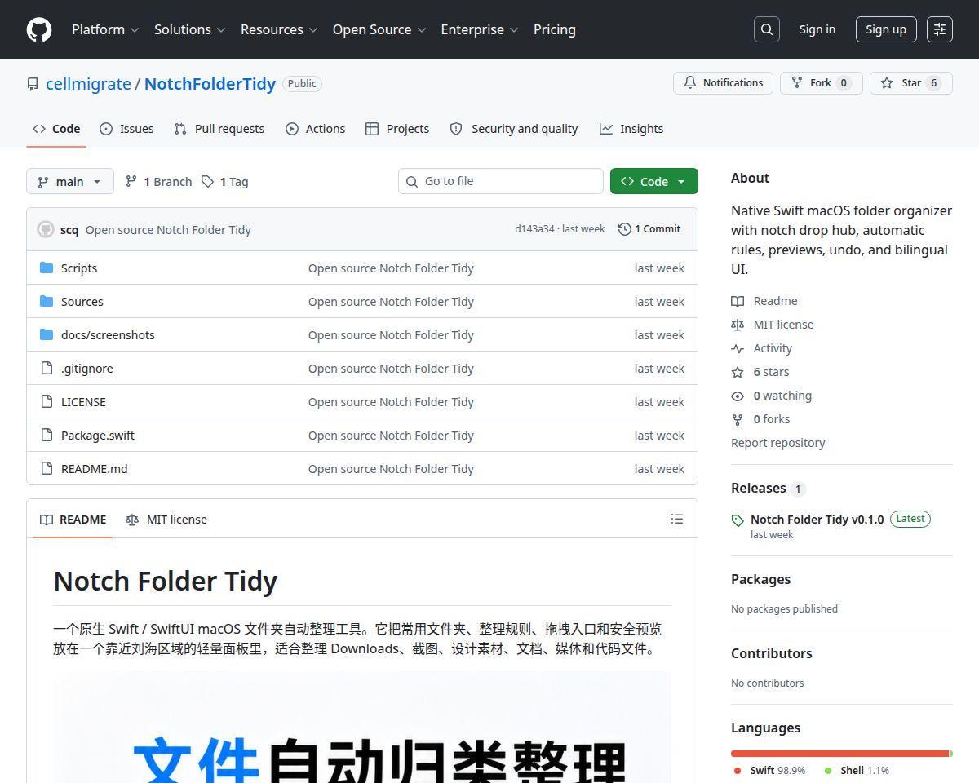Open the Packages heading link

(x=761, y=579)
